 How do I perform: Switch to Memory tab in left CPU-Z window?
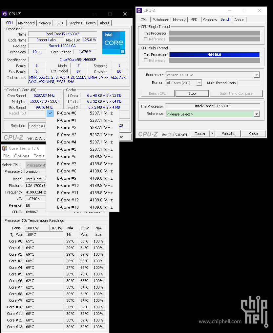[x=45, y=23]
